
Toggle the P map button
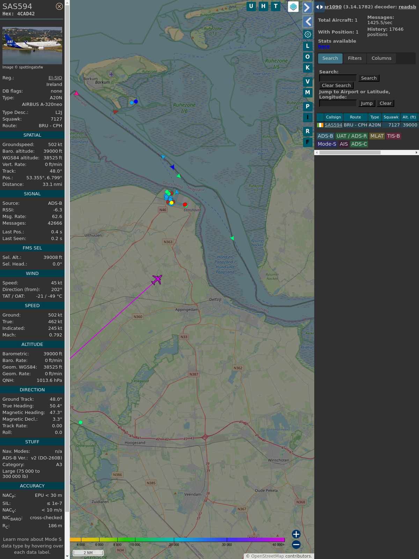308,107
